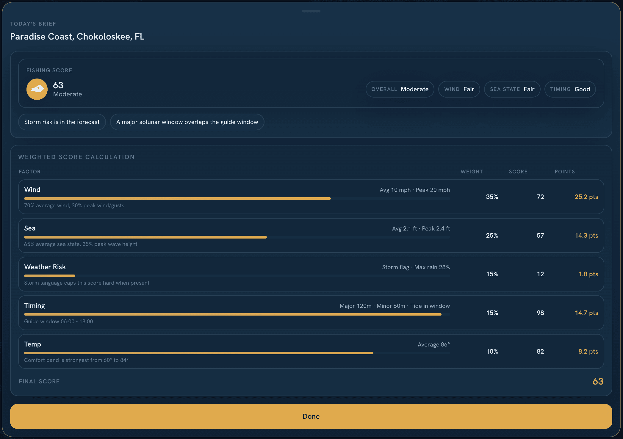
Task: Click the Timing score progress bar
Action: (x=237, y=314)
